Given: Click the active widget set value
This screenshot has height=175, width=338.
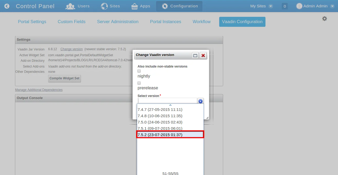Looking at the screenshot, I should [x=81, y=55].
